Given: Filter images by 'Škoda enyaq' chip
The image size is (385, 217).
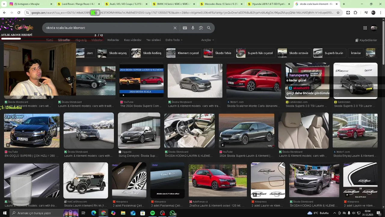Looking at the screenshot, I should click(x=113, y=53).
